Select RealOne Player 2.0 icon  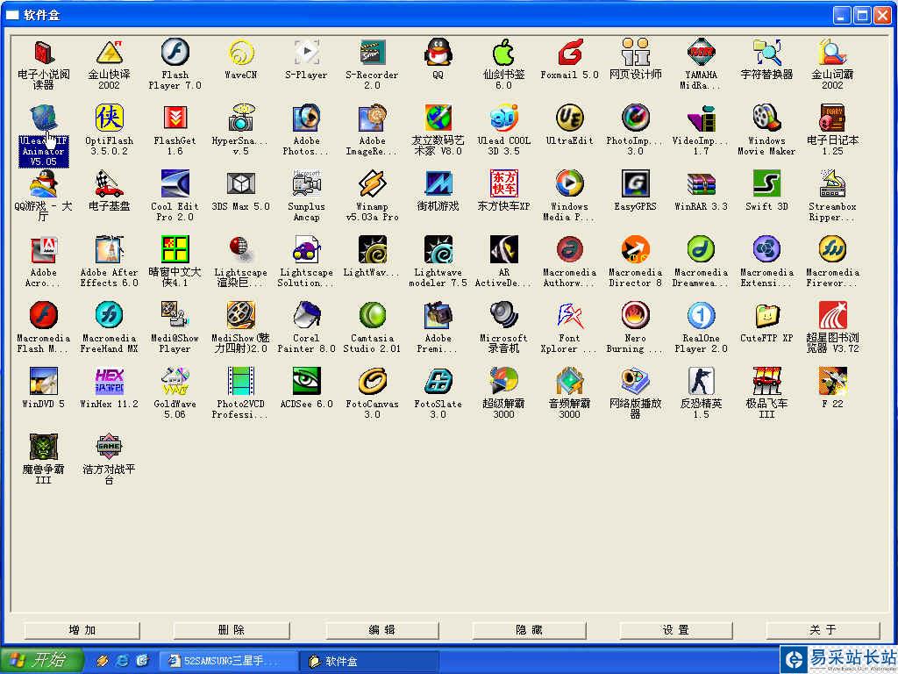pyautogui.click(x=701, y=315)
